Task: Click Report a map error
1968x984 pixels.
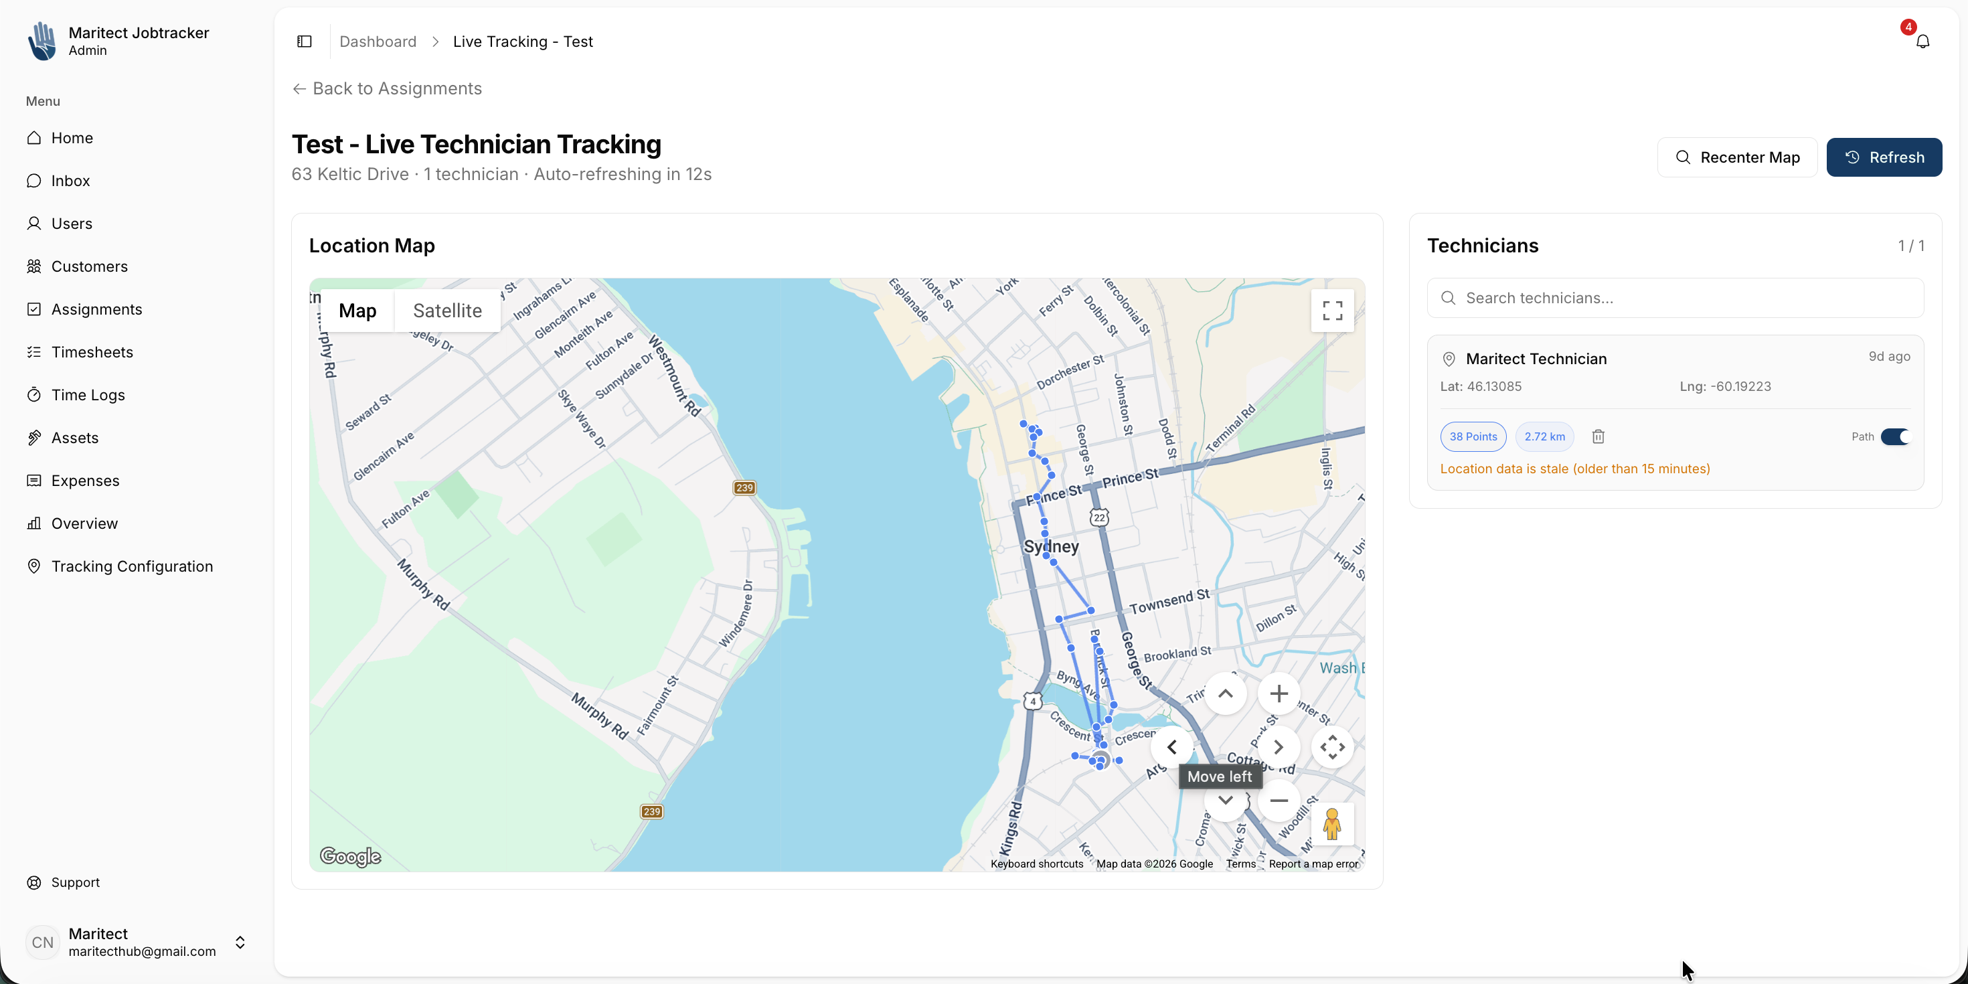Action: (x=1313, y=864)
